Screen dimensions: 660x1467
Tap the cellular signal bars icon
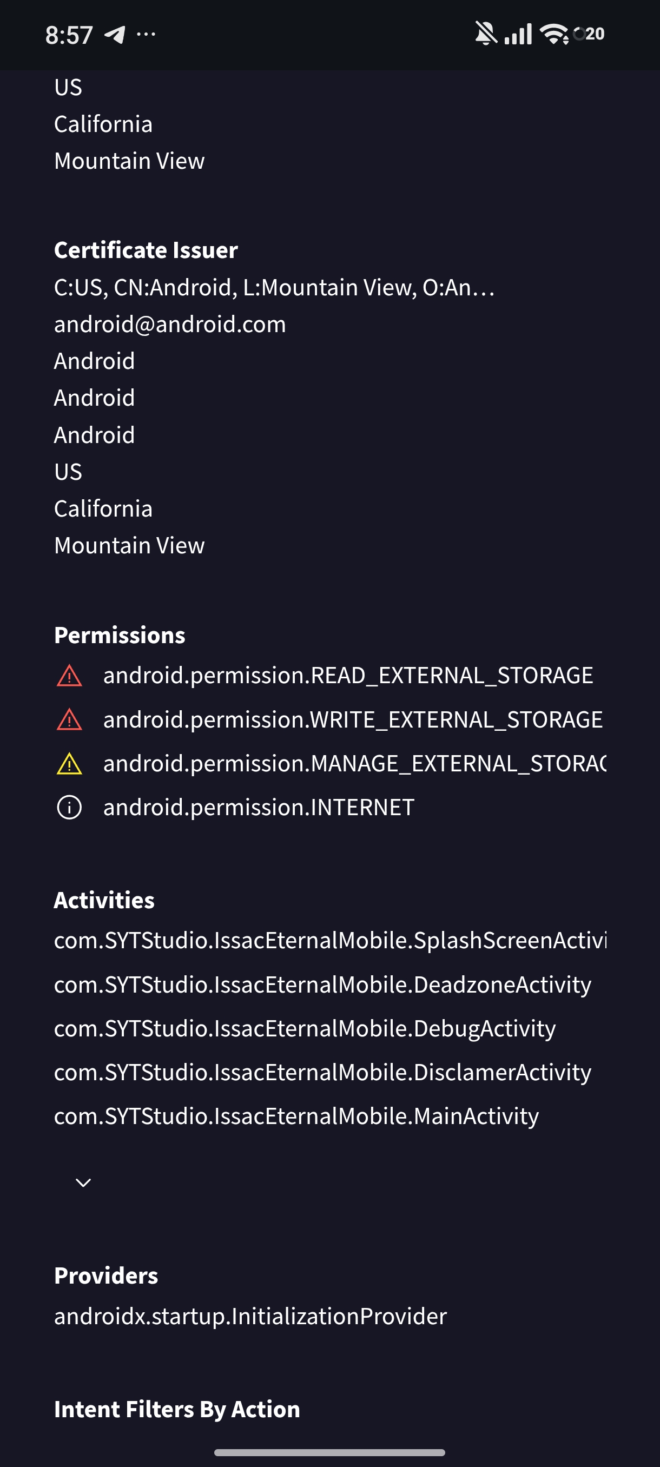(x=518, y=34)
